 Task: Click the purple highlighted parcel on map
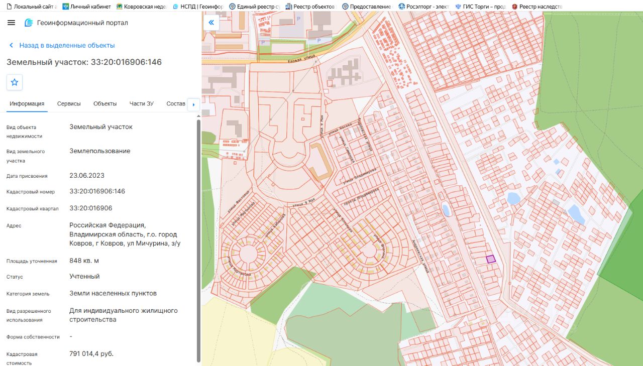coord(490,259)
